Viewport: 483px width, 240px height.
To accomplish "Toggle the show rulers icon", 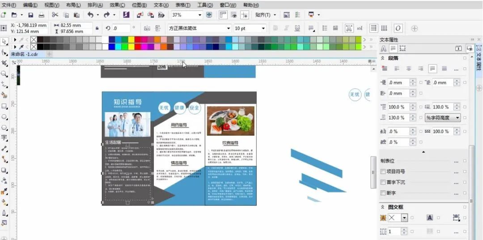I will 223,15.
